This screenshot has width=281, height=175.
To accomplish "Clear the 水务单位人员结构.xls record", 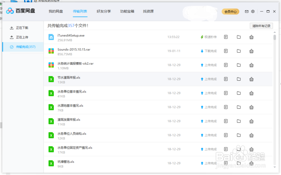I will pyautogui.click(x=251, y=135).
